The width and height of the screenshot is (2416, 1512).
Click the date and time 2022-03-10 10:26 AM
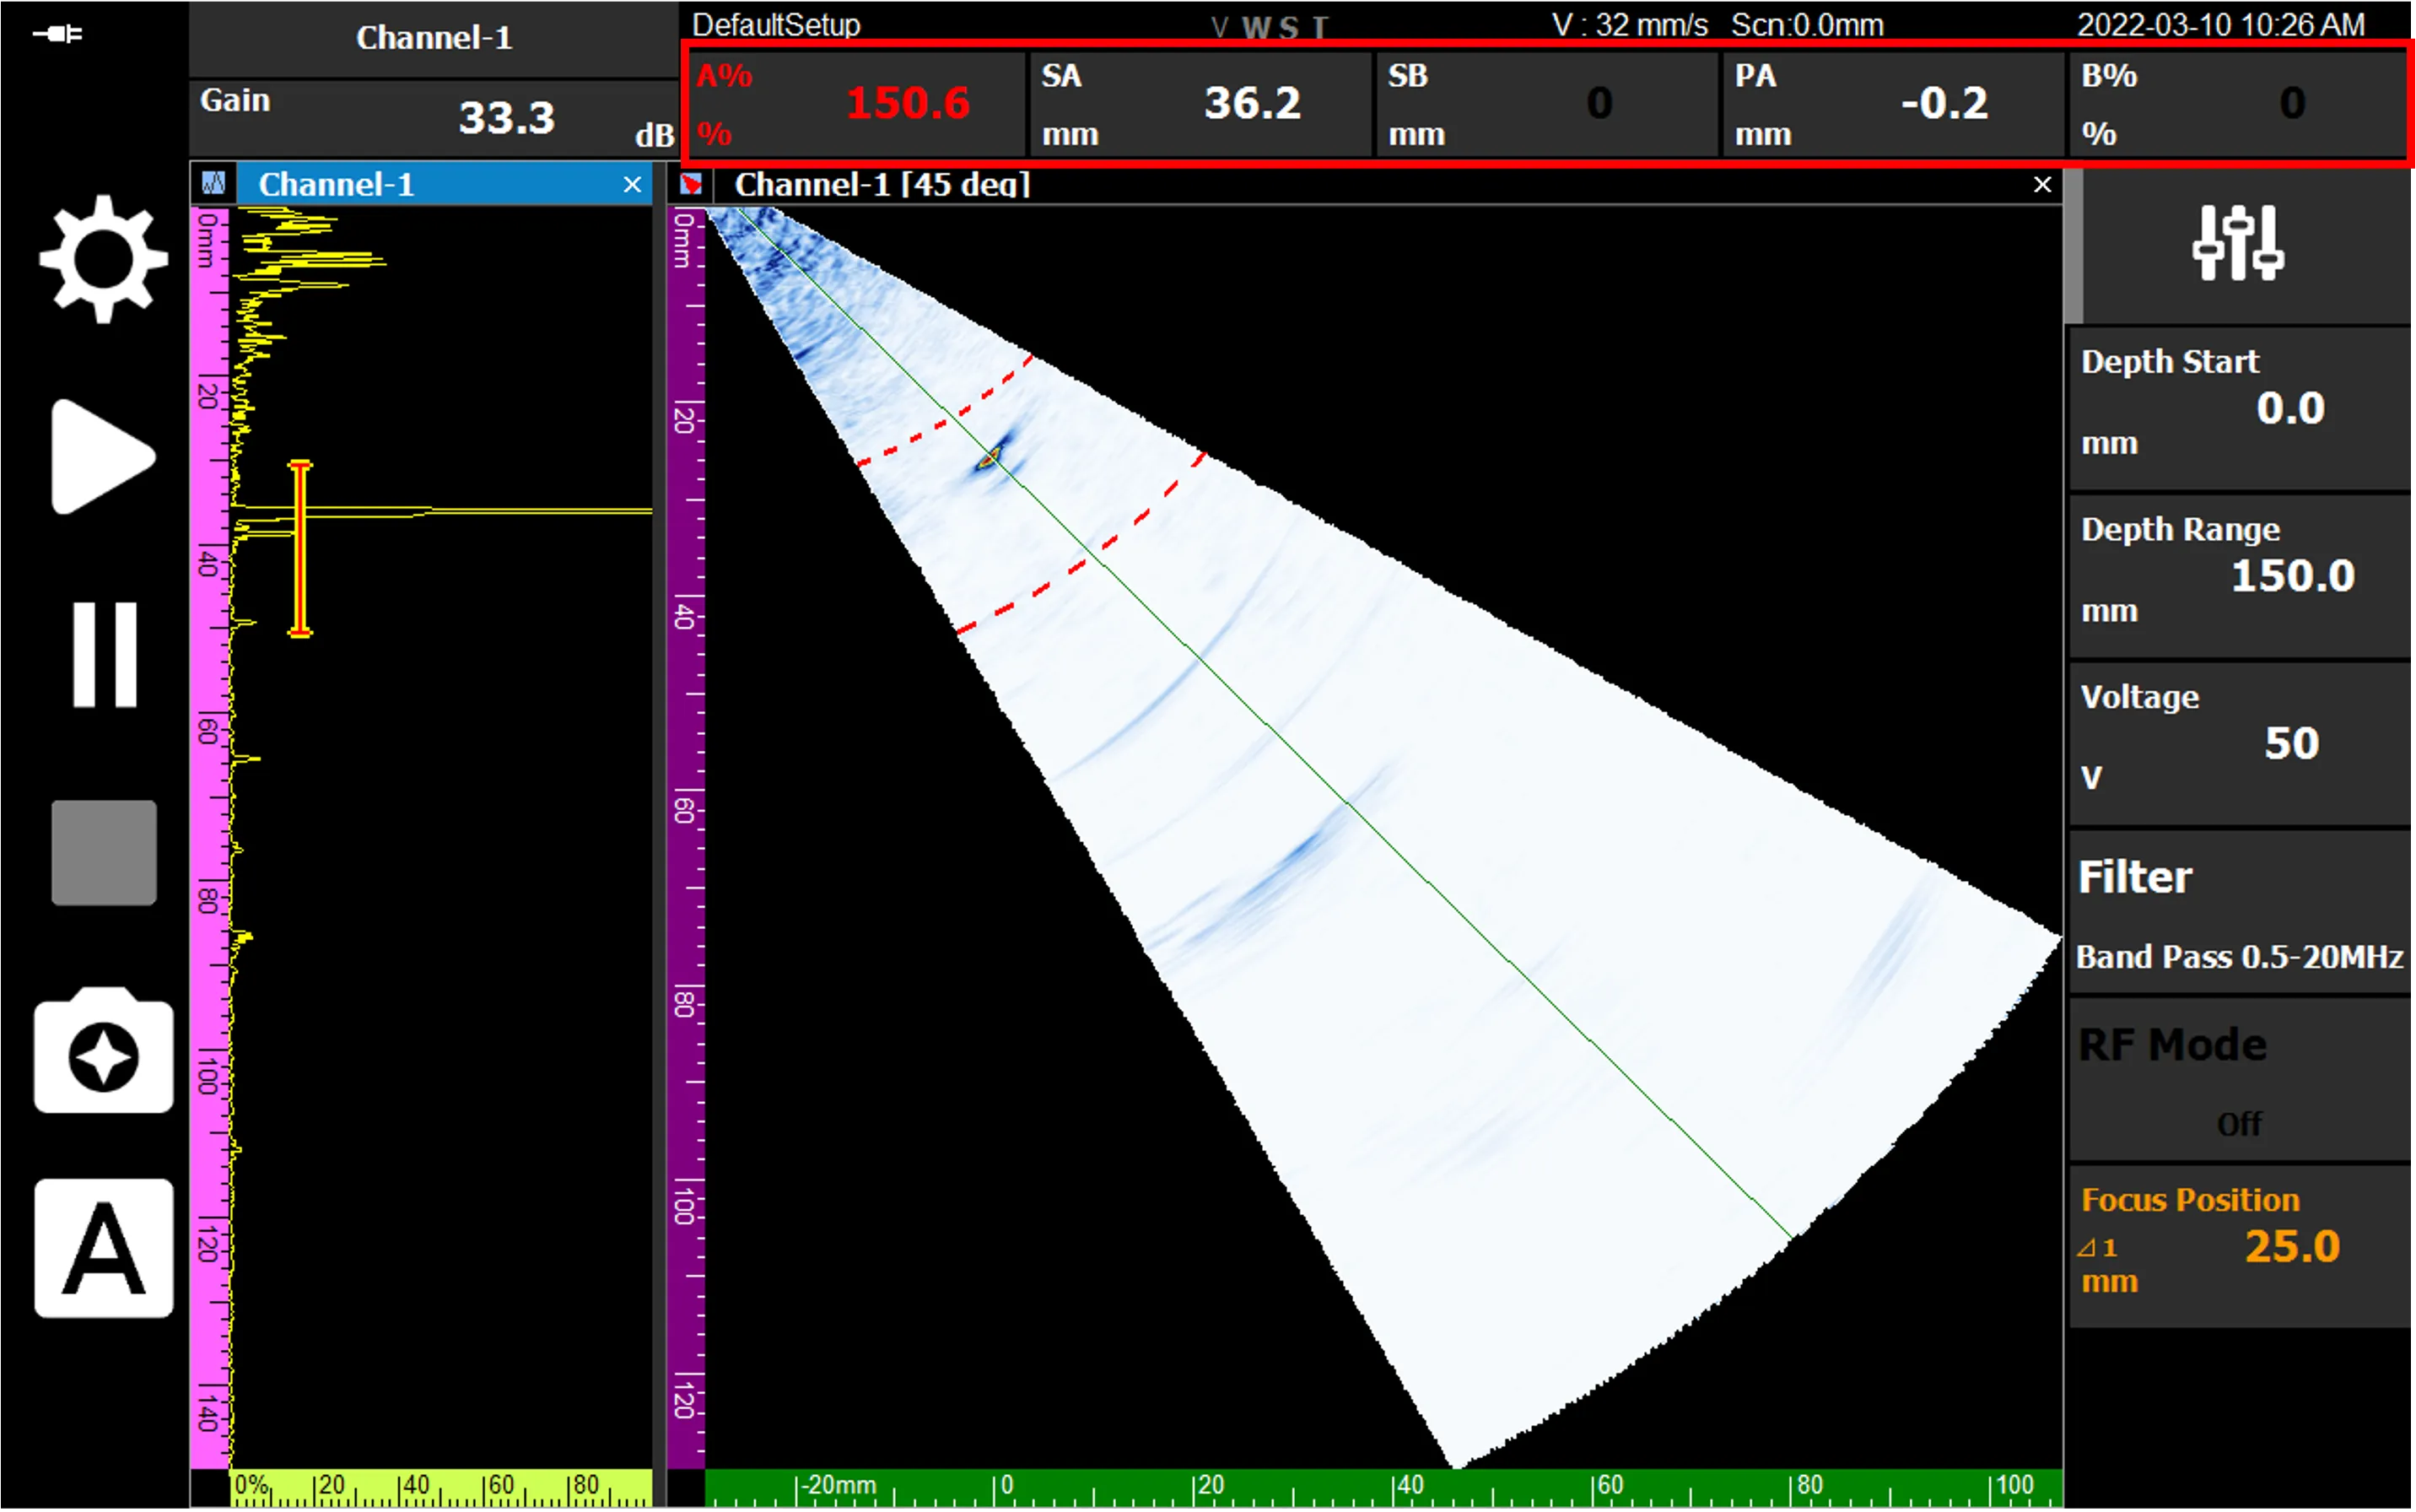2221,24
